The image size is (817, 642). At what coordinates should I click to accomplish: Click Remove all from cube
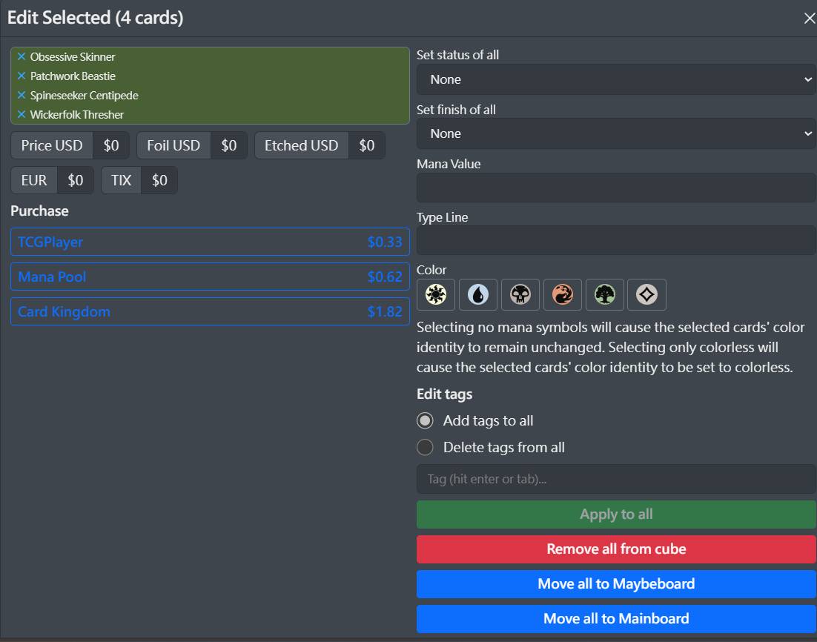tap(616, 549)
